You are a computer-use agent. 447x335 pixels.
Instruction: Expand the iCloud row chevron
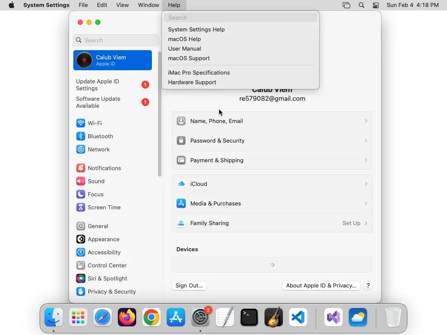click(x=366, y=184)
